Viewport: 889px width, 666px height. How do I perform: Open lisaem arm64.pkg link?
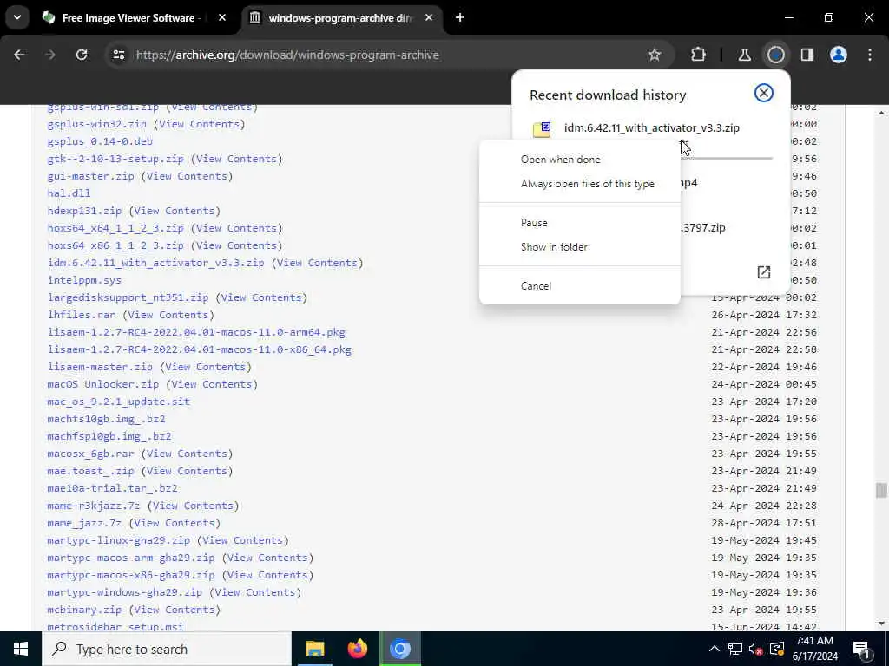click(196, 332)
